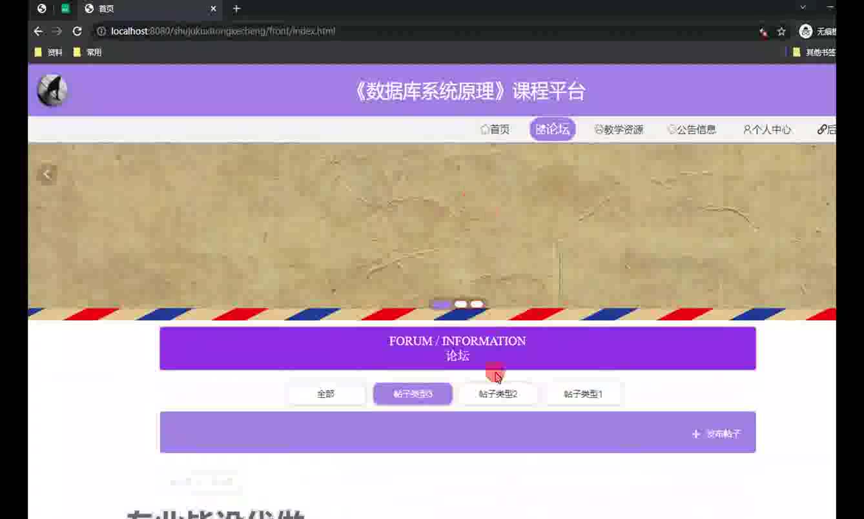Viewport: 864px width, 519px height.
Task: Open 公告信息 in the navigation bar
Action: pos(692,130)
